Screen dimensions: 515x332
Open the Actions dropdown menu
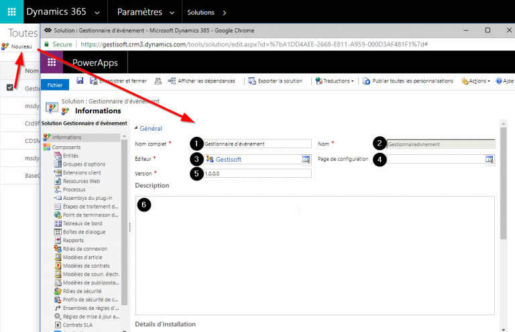point(475,80)
